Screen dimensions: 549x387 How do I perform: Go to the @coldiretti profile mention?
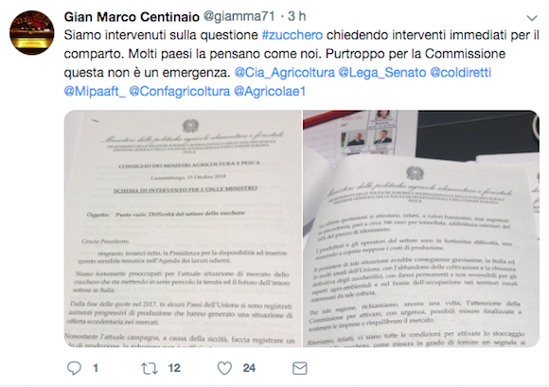[x=460, y=73]
